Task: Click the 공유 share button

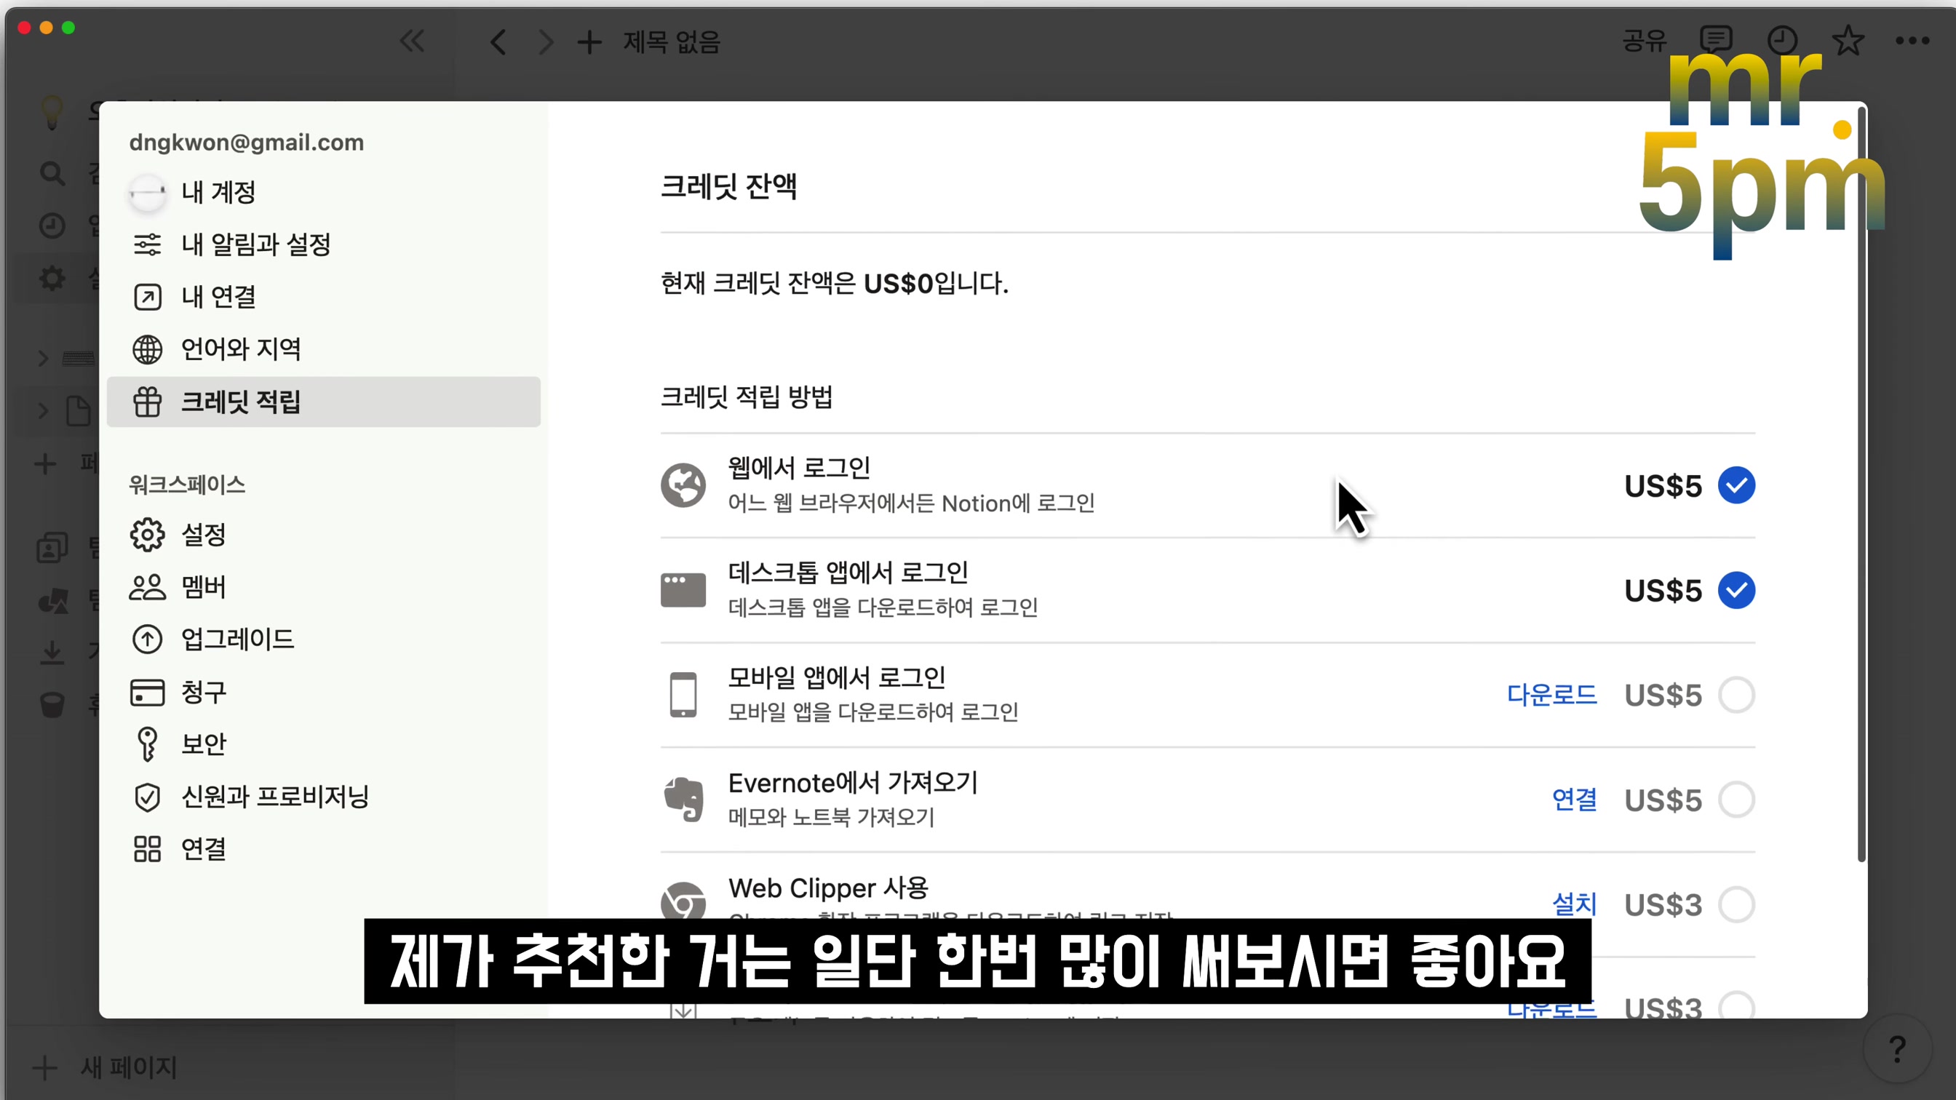Action: (x=1644, y=41)
